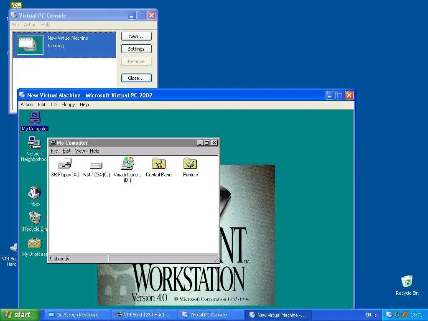Switch to On-Screen Keyboard taskbar button

click(76, 315)
